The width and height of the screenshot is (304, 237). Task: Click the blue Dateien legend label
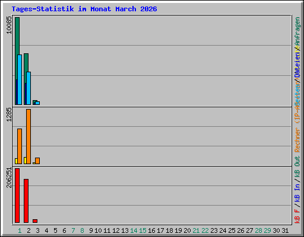(x=297, y=64)
